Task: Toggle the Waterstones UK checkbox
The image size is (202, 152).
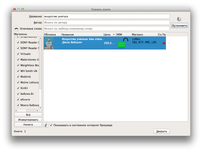Action: point(18,60)
